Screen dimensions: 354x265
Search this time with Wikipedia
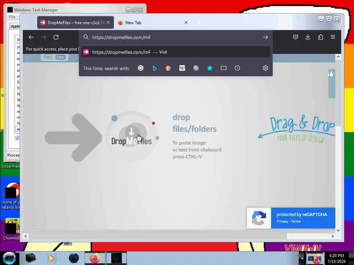pos(182,68)
